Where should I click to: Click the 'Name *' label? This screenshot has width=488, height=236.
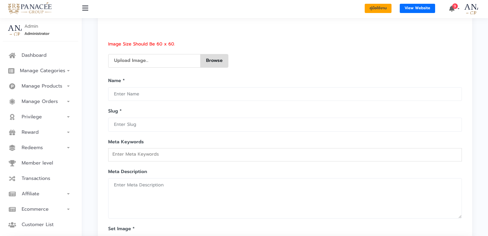click(x=116, y=81)
